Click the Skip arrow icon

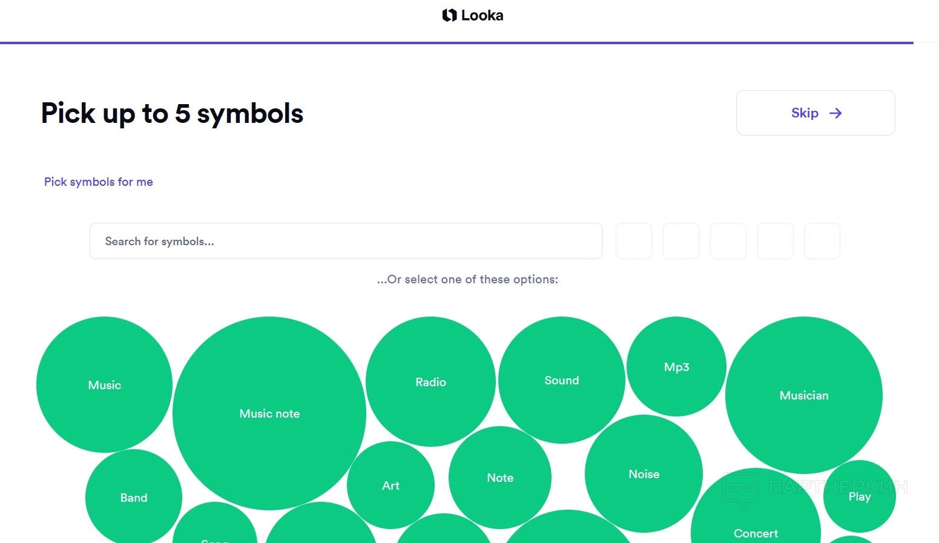tap(835, 113)
